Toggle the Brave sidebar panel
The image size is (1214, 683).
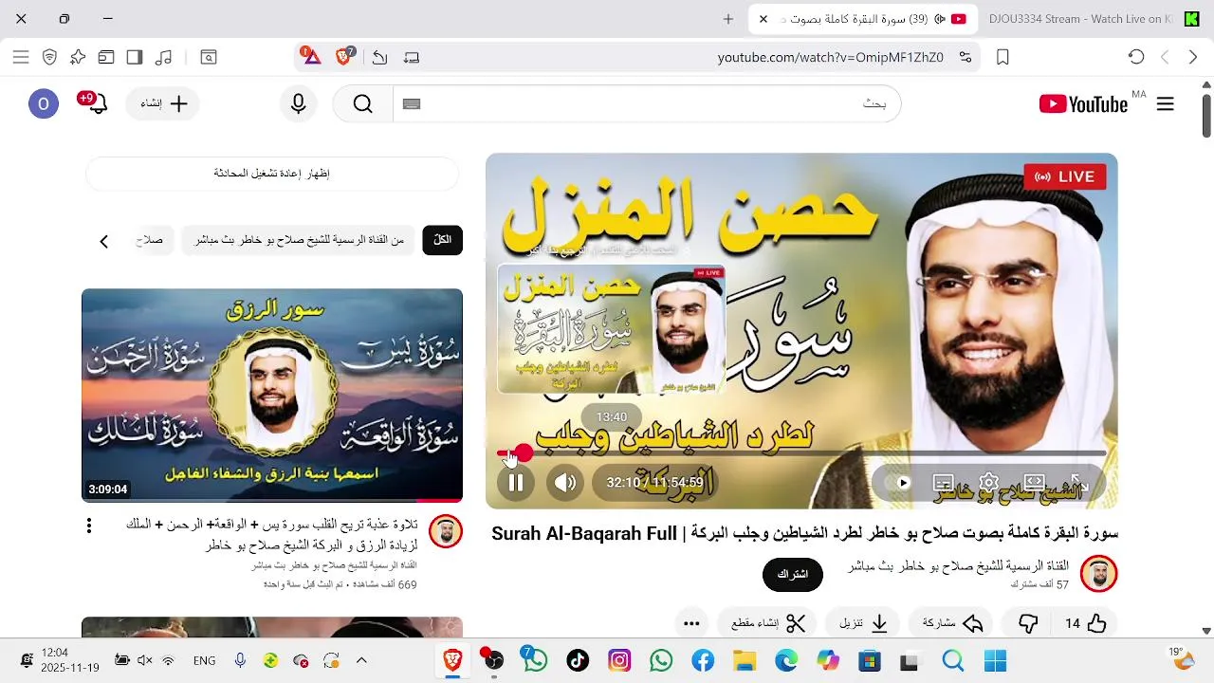[x=135, y=57]
